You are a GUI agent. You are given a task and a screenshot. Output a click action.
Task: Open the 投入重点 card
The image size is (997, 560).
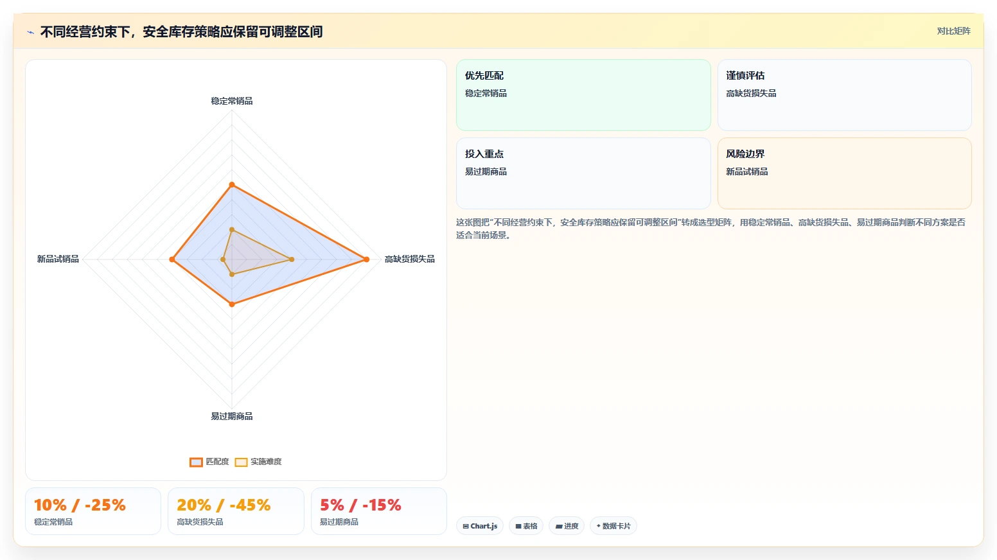pyautogui.click(x=583, y=173)
